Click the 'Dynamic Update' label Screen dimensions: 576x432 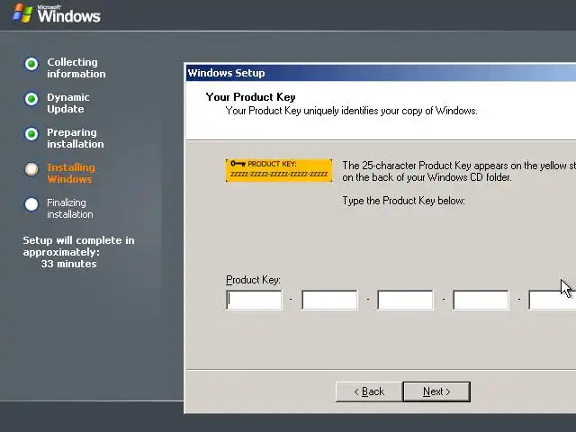[x=68, y=103]
